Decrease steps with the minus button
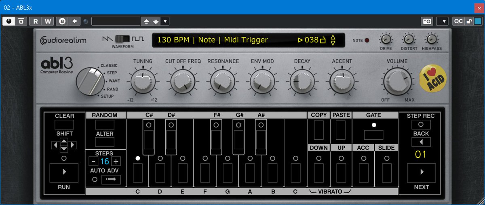485x205 pixels. (x=93, y=161)
